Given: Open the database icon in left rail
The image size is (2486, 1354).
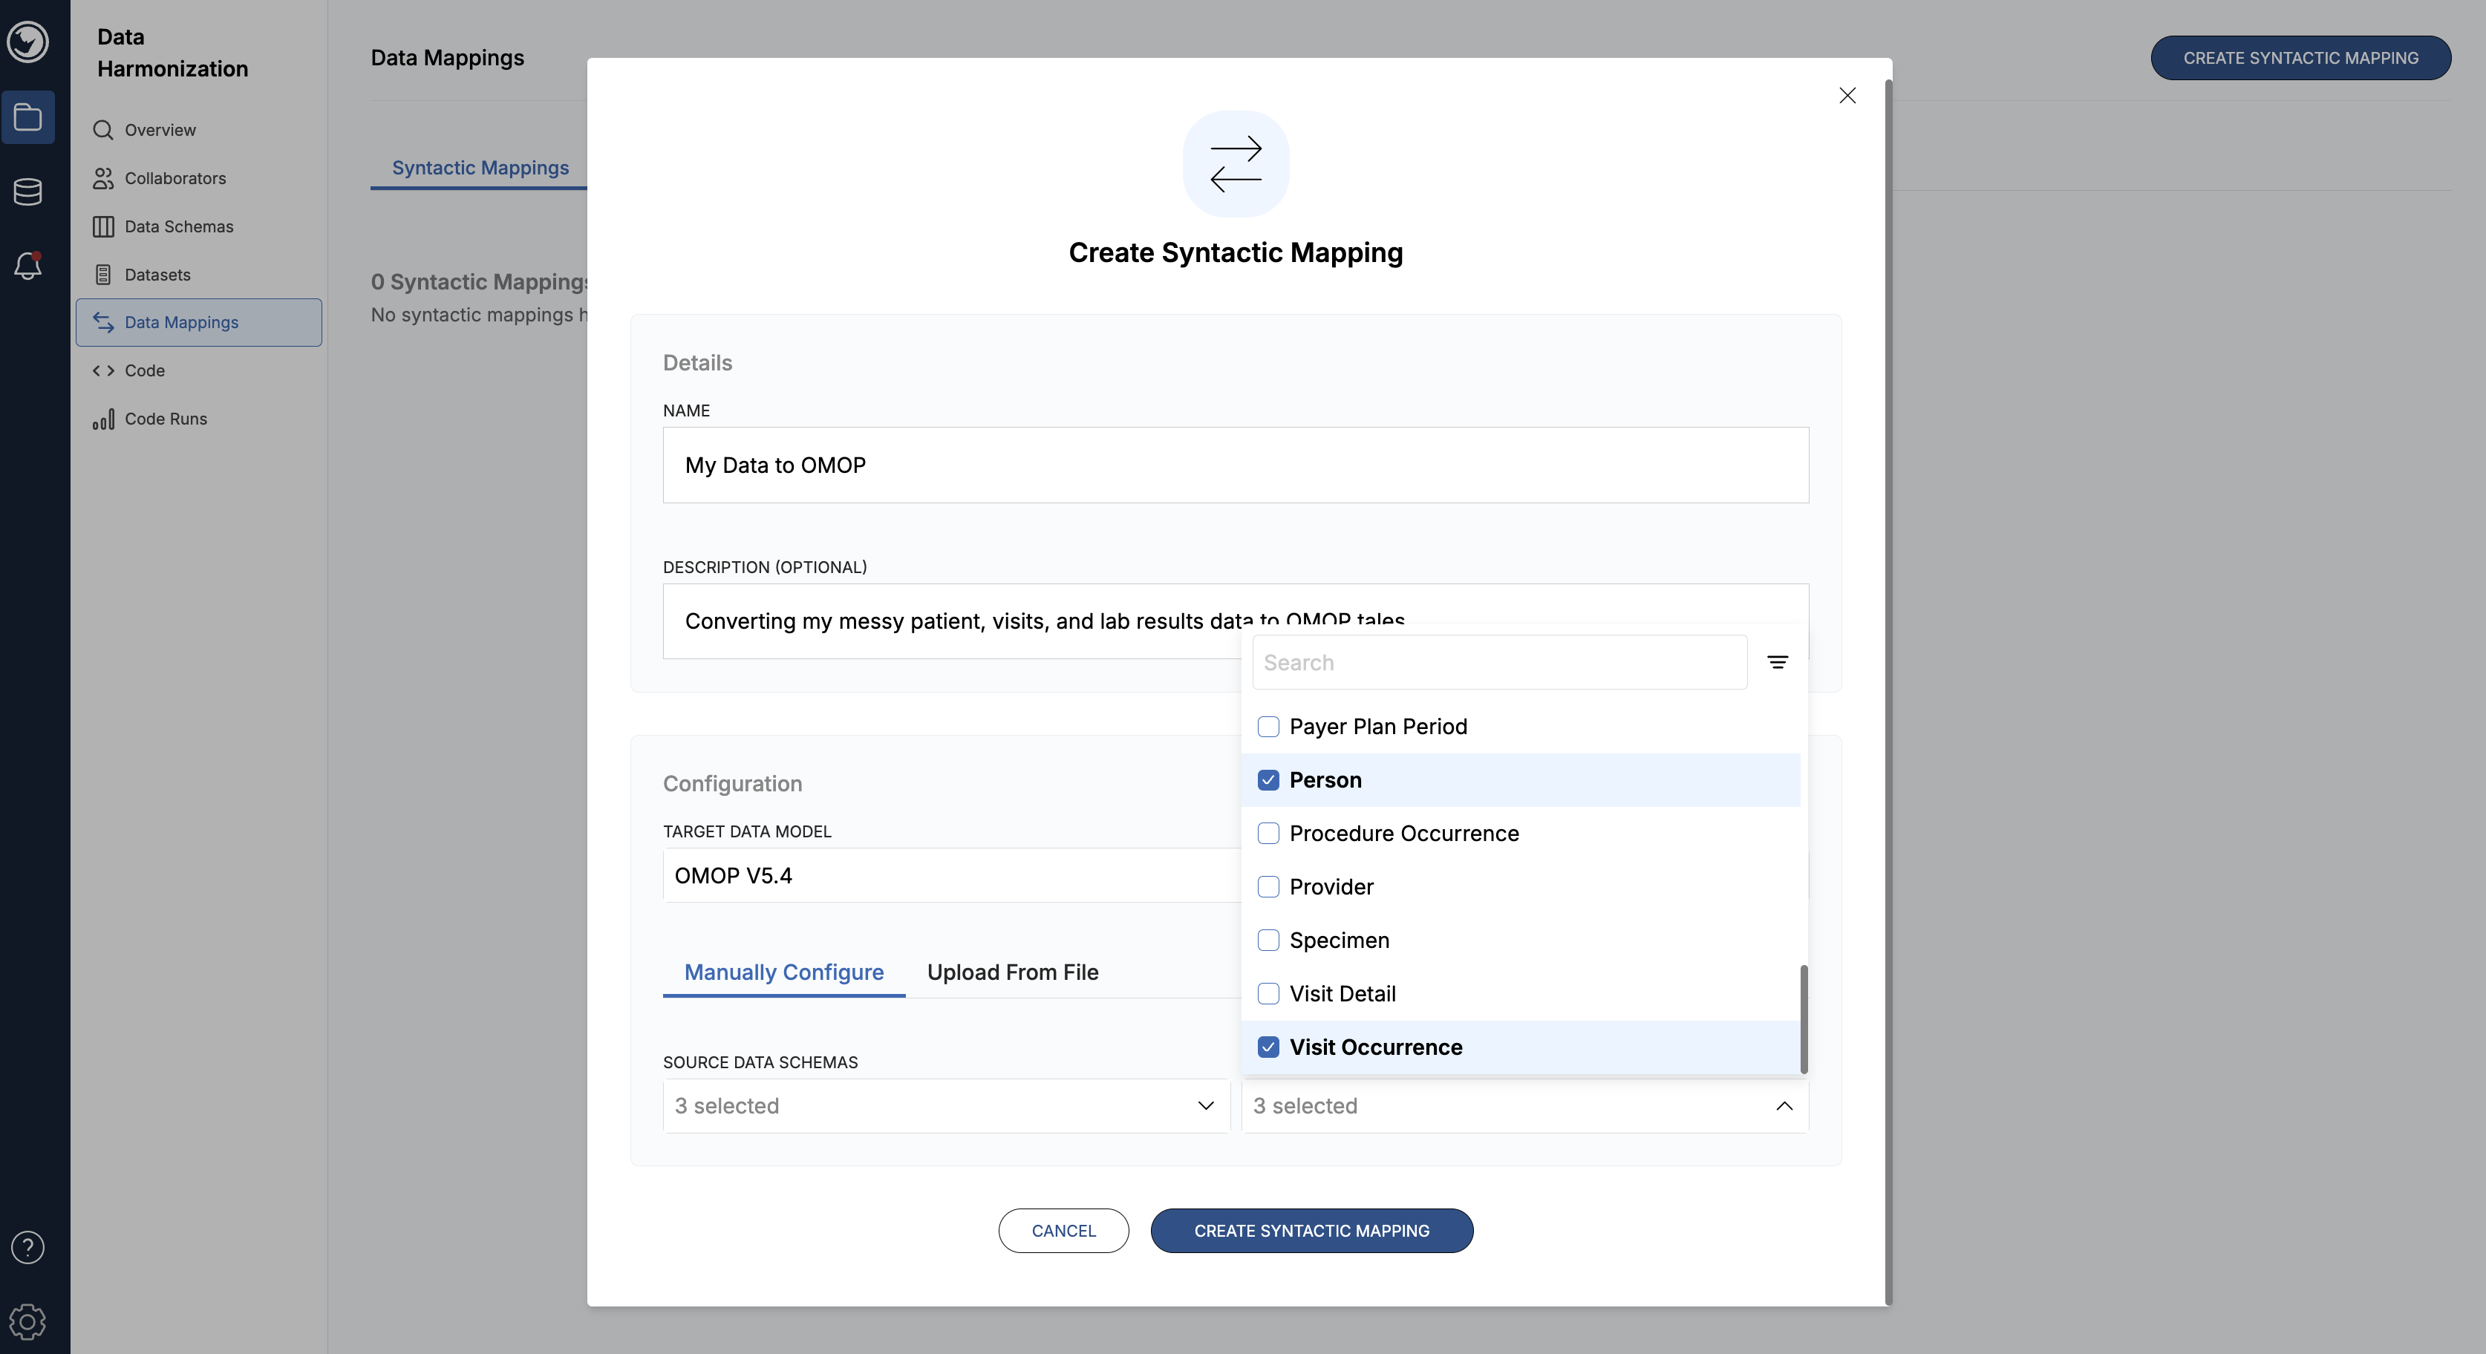Looking at the screenshot, I should tap(28, 191).
